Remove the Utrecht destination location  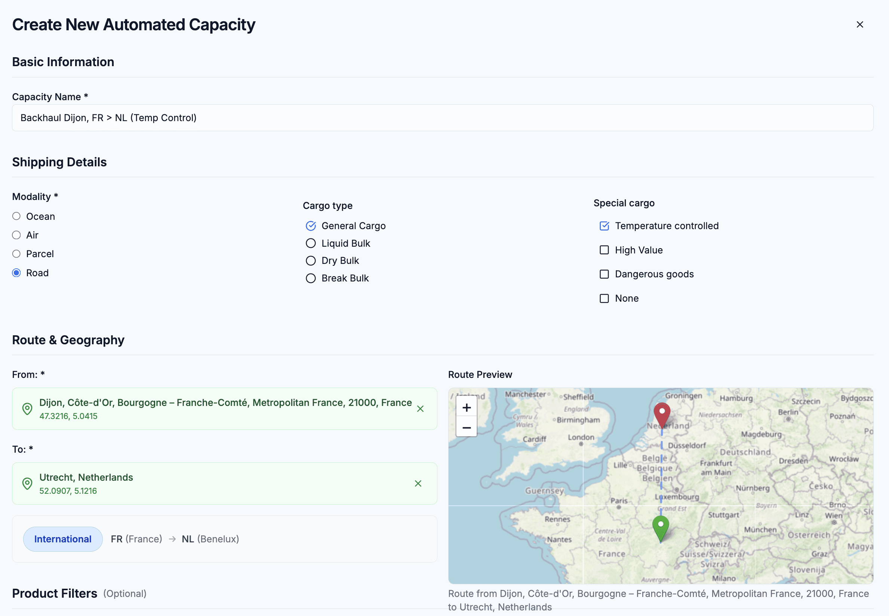pos(418,483)
